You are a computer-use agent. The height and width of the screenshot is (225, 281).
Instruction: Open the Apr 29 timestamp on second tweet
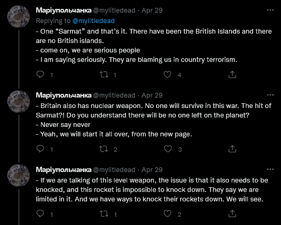coord(152,95)
